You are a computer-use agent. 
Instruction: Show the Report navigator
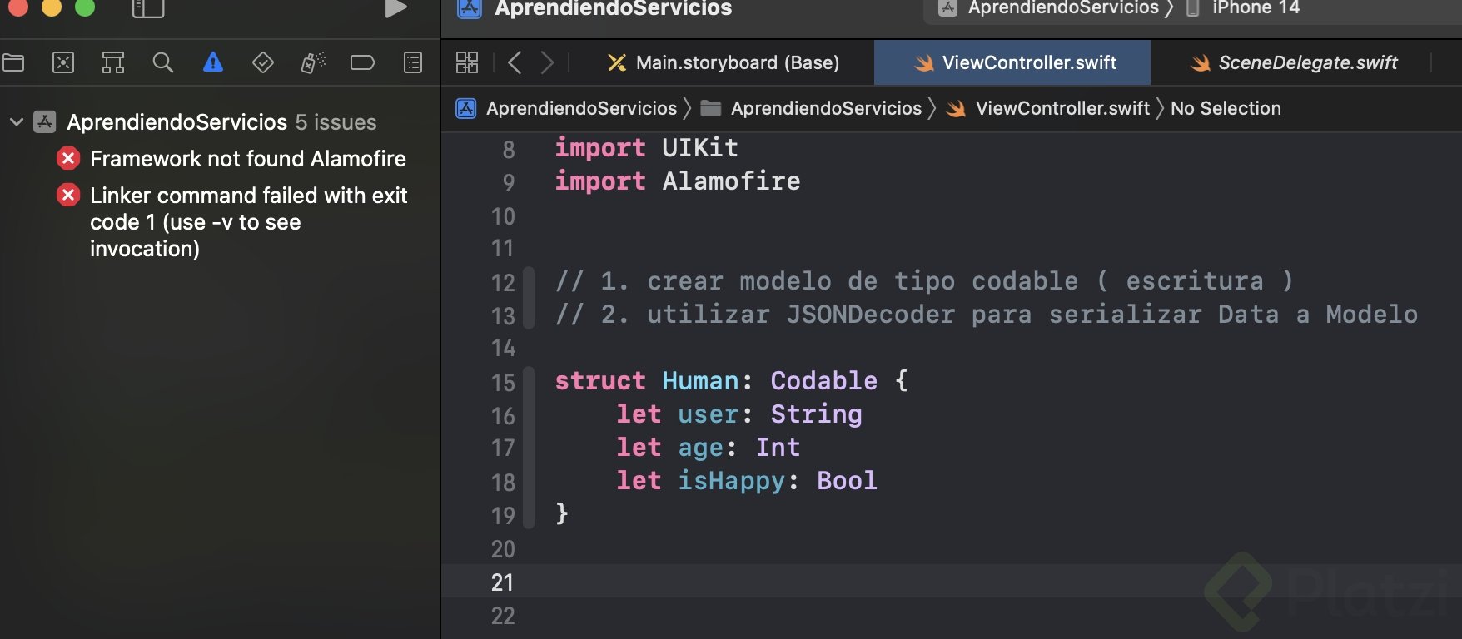tap(413, 62)
